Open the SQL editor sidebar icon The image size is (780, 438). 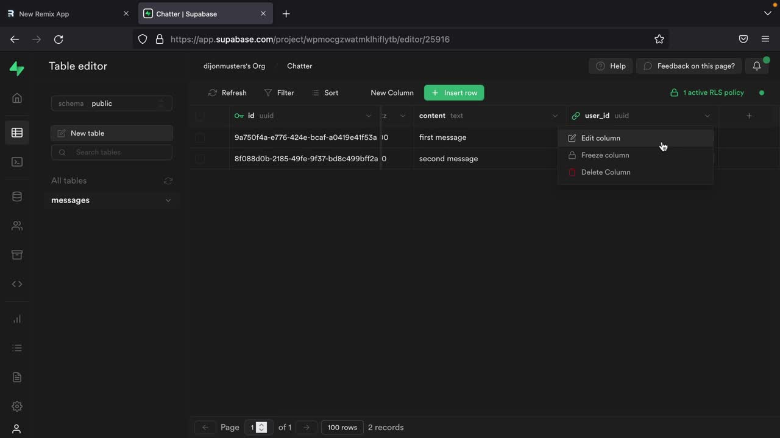[17, 162]
